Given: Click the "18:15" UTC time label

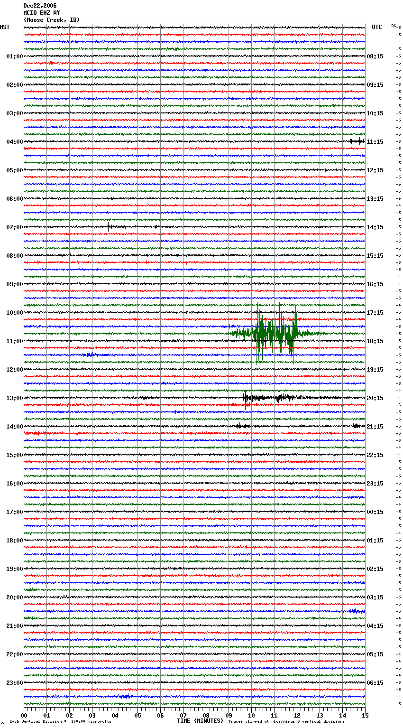Looking at the screenshot, I should 375,341.
